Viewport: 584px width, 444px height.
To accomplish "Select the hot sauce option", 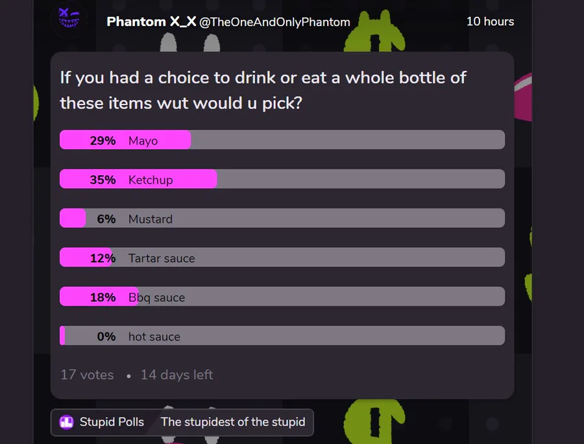I will 282,336.
